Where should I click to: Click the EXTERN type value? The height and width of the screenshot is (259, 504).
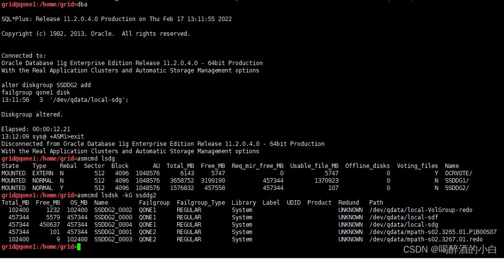click(x=43, y=173)
